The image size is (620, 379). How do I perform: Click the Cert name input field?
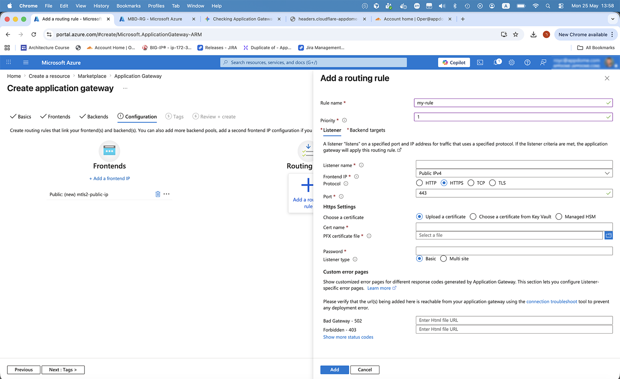[x=514, y=227]
